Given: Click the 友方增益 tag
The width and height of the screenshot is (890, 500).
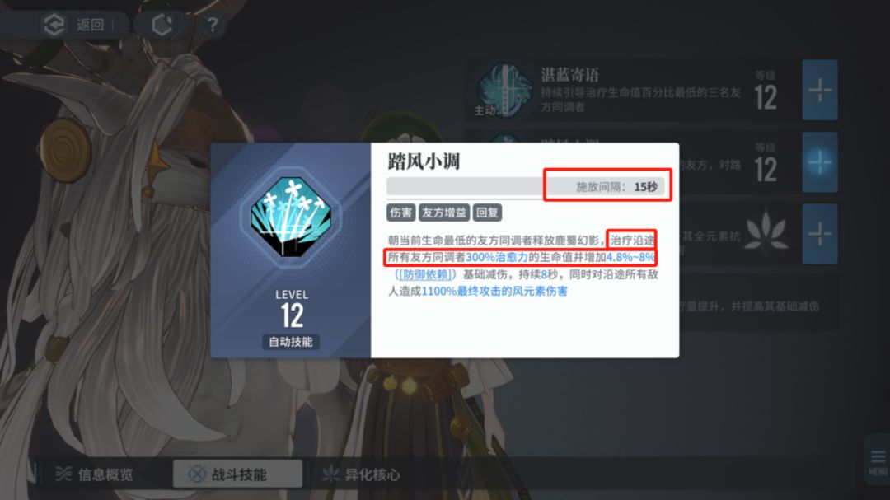Looking at the screenshot, I should pyautogui.click(x=444, y=213).
